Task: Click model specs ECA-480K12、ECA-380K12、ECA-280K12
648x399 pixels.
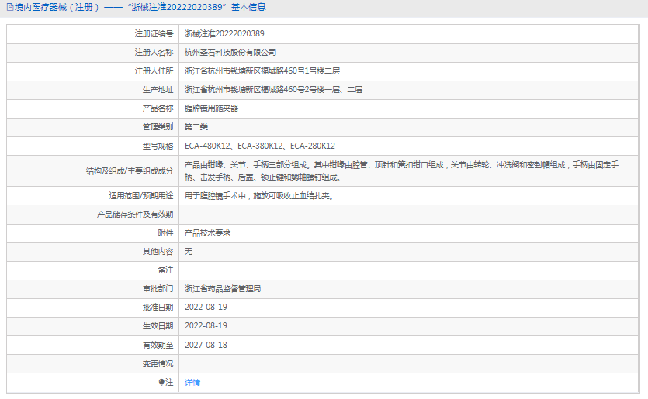Action: click(260, 146)
